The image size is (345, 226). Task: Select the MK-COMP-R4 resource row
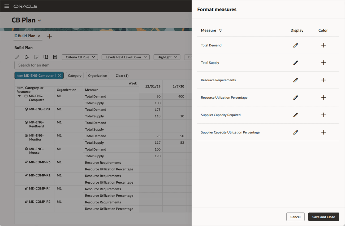(40, 189)
